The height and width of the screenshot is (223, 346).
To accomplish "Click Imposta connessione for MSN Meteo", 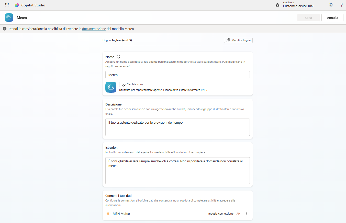I will 220,214.
